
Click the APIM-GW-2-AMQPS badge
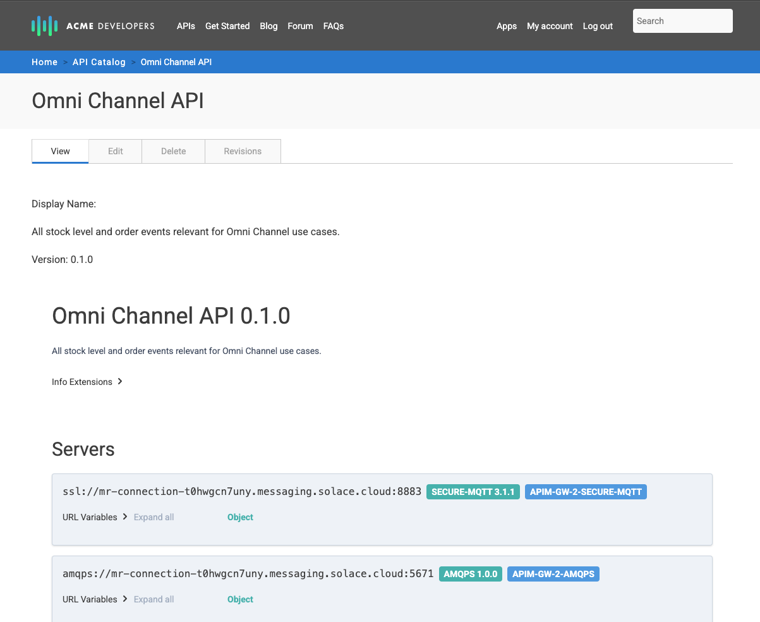tap(553, 574)
